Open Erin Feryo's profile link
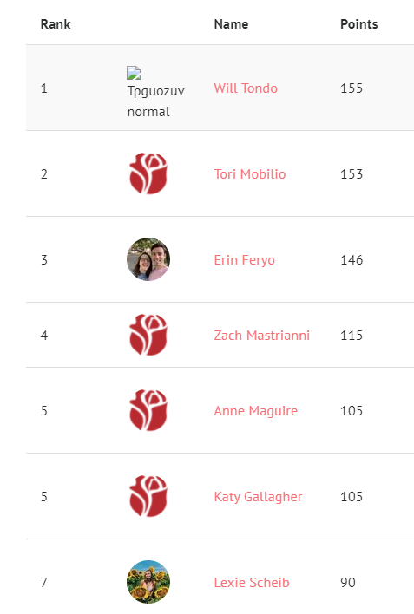This screenshot has width=414, height=614. coord(244,260)
